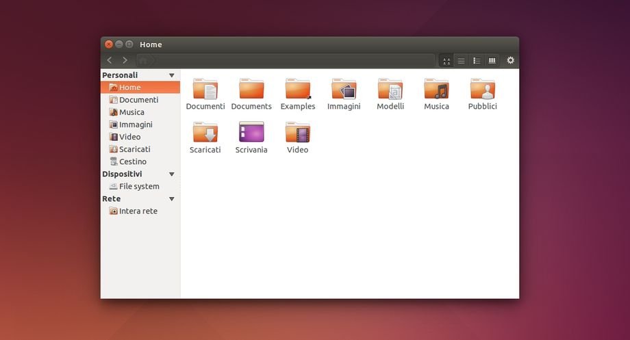Click the settings gear icon in toolbar

510,60
